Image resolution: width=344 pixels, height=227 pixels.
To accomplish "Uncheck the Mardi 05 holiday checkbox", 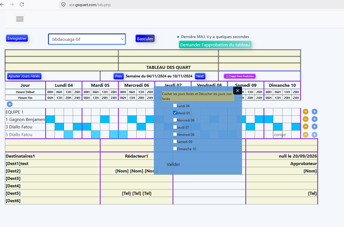I will pos(175,113).
